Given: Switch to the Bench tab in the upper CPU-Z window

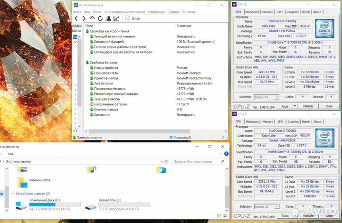Looking at the screenshot, I should pyautogui.click(x=305, y=12).
